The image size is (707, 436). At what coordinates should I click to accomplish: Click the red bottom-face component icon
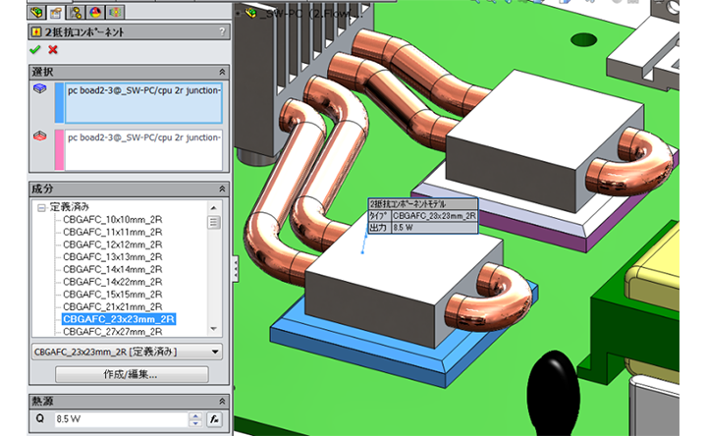[39, 136]
